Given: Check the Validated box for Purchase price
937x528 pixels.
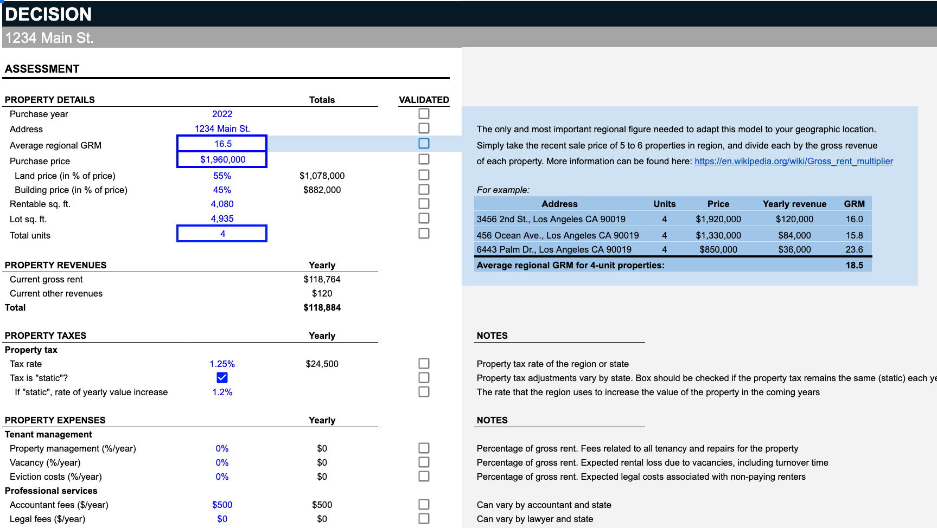Looking at the screenshot, I should [424, 158].
